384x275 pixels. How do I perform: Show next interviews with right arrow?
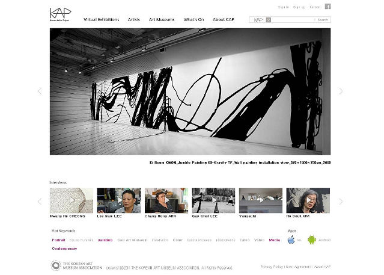341,202
